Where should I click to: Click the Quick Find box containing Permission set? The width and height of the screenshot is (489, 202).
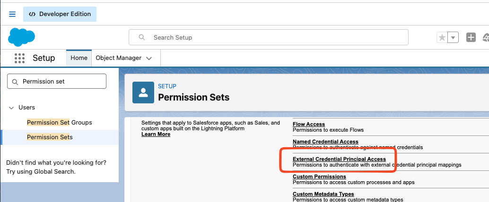[57, 81]
